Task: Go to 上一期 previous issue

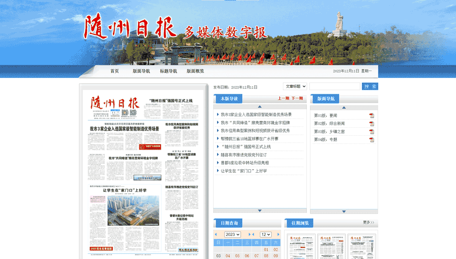Action: (283, 99)
